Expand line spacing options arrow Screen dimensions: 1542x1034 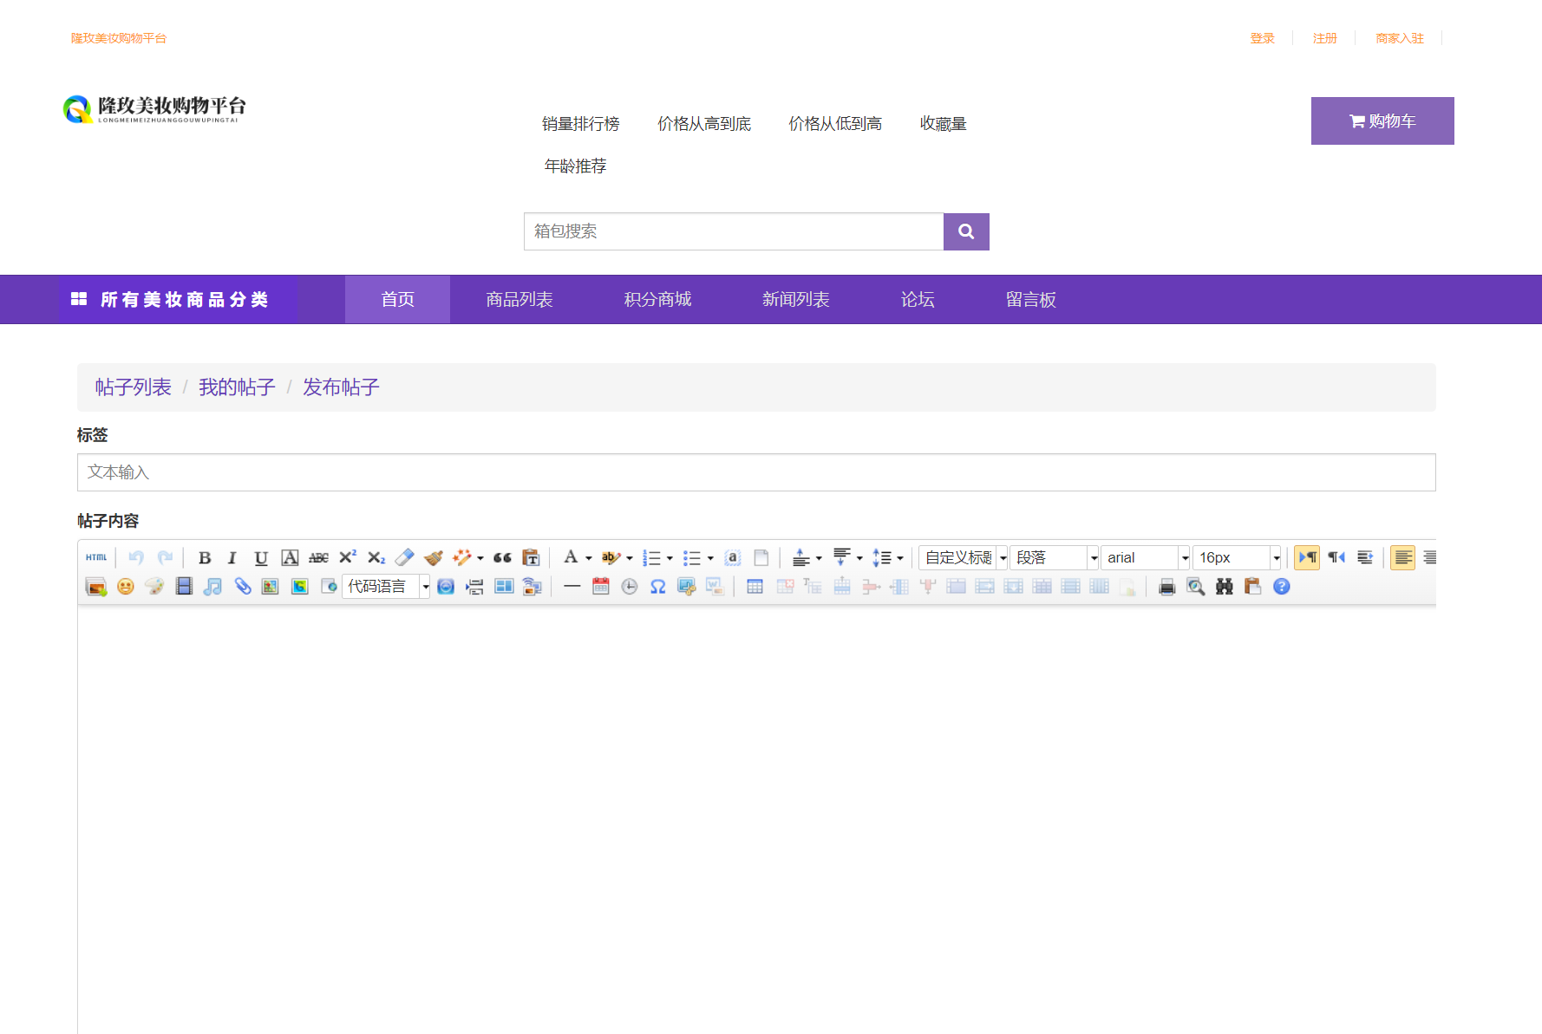(900, 558)
